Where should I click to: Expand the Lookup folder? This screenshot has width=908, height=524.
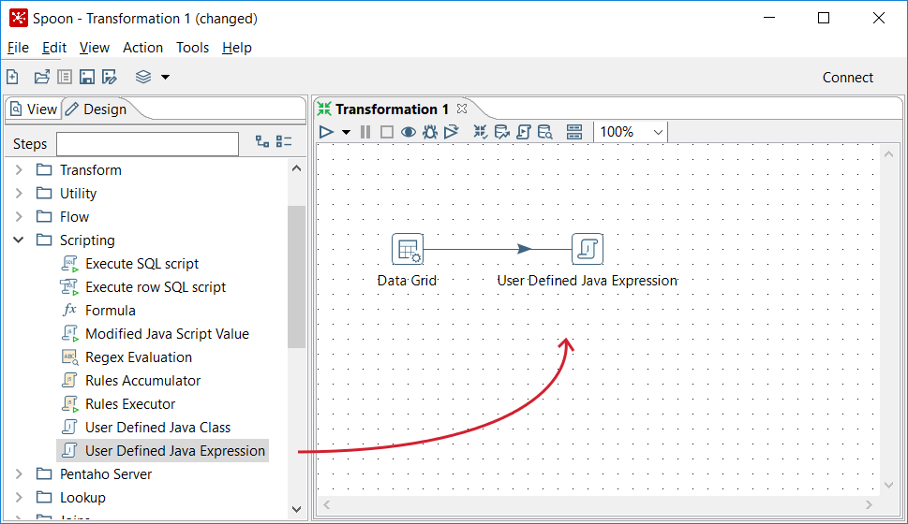click(x=19, y=498)
